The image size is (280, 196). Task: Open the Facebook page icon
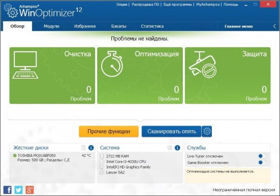click(7, 190)
